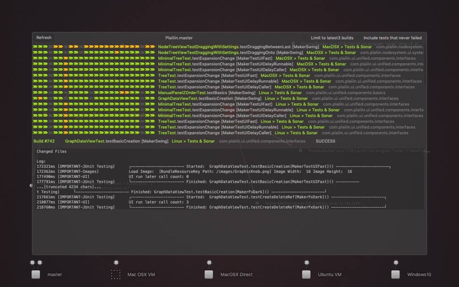459x287 pixels.
Task: Click orange build arrow in GraphDataViewTest row
Action: tap(41, 99)
